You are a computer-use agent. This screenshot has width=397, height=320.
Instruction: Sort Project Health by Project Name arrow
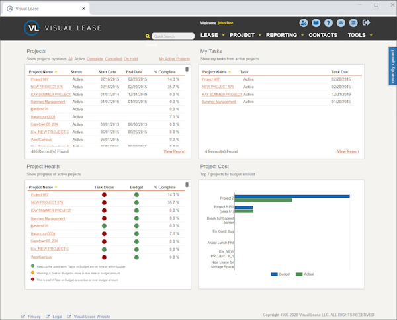pos(56,187)
